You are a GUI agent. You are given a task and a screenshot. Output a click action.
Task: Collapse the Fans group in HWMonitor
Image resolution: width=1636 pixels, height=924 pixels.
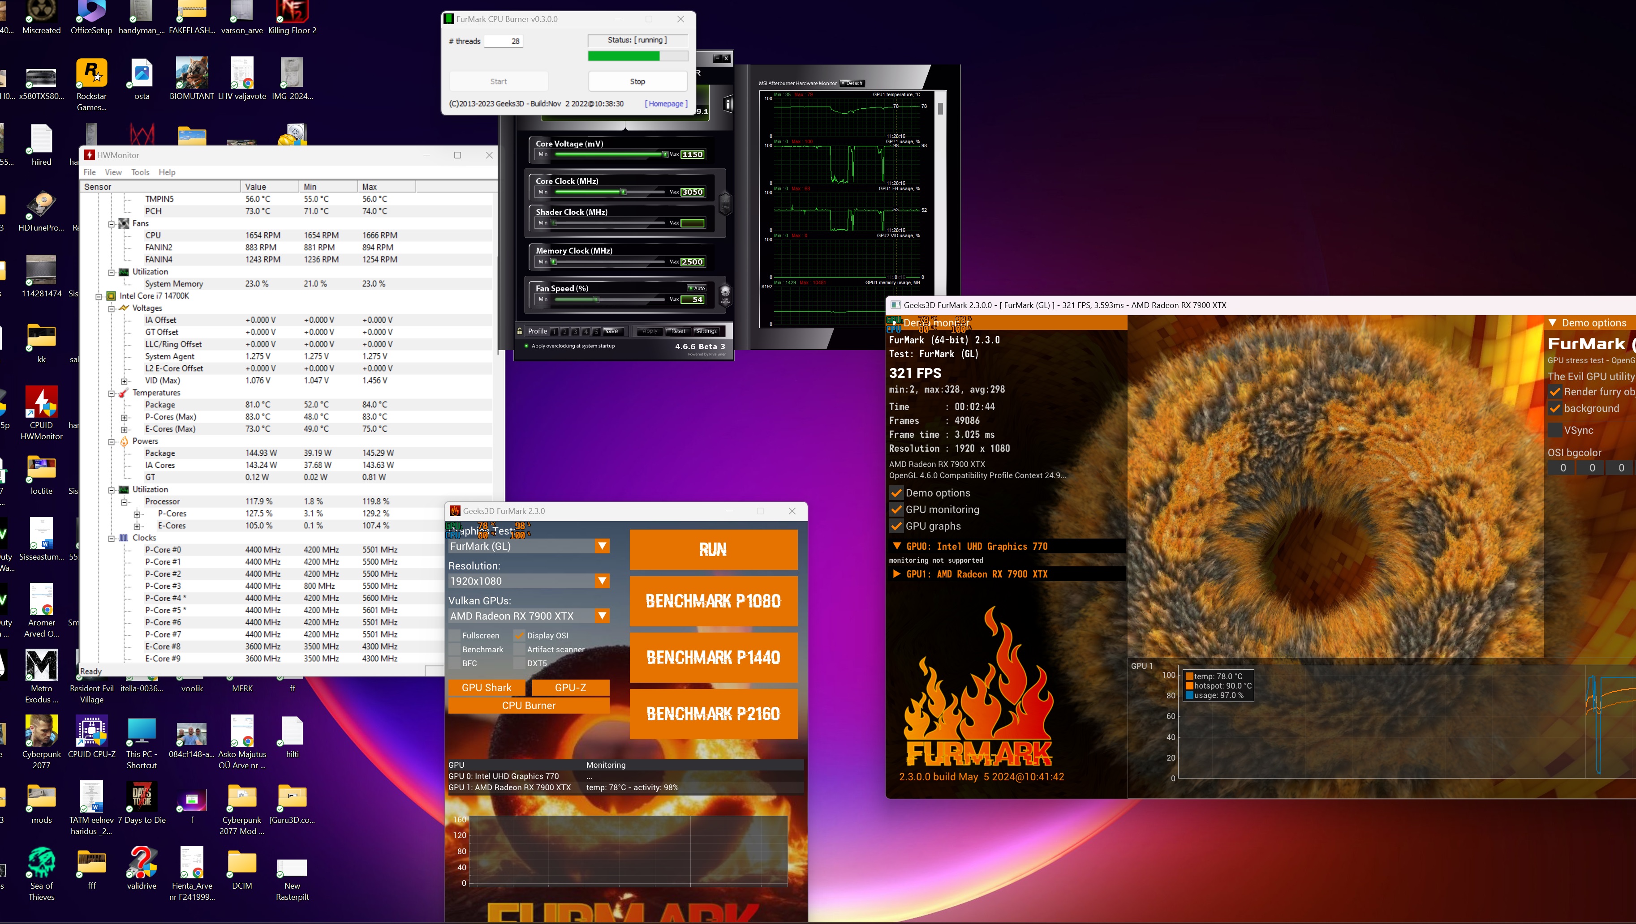click(112, 224)
